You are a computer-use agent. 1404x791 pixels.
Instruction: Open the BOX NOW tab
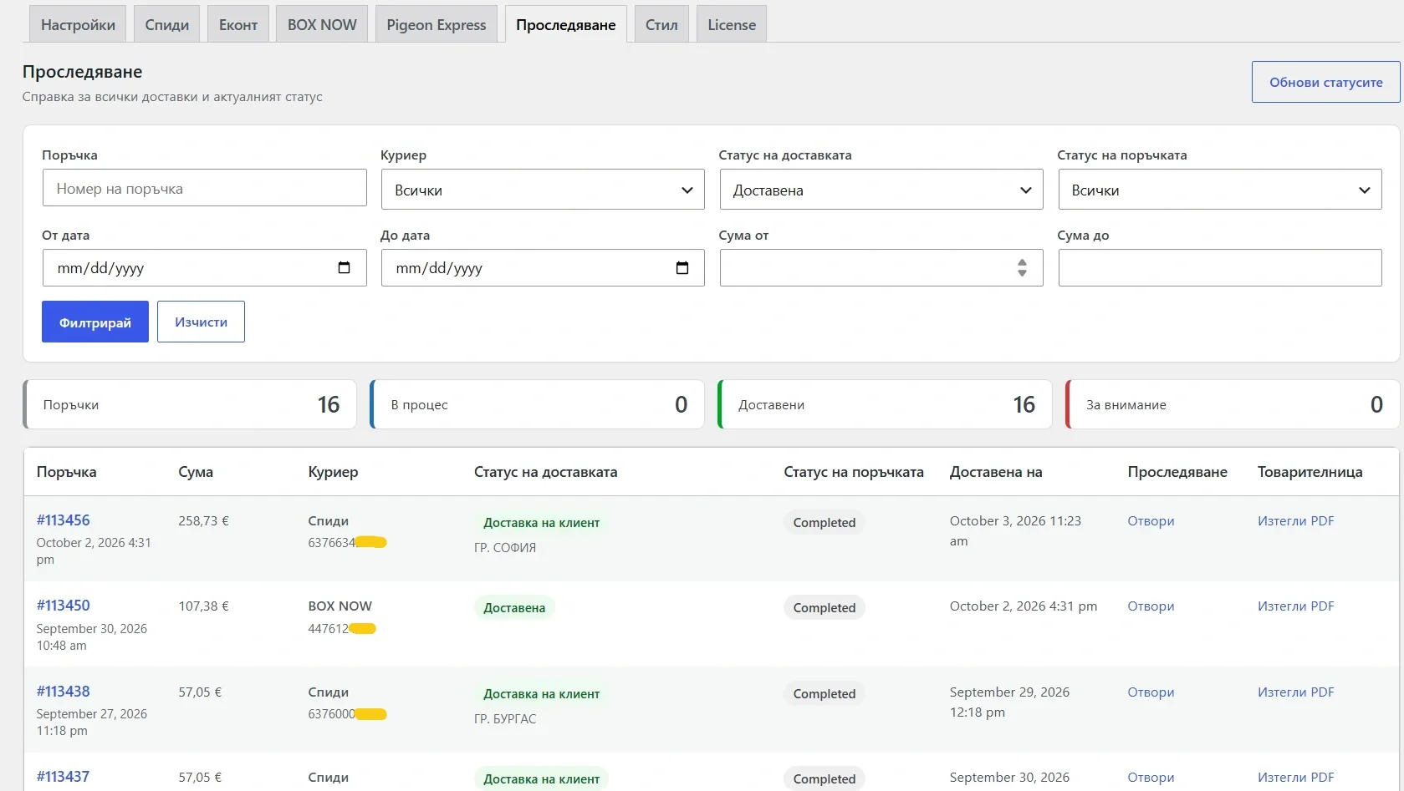pos(322,24)
